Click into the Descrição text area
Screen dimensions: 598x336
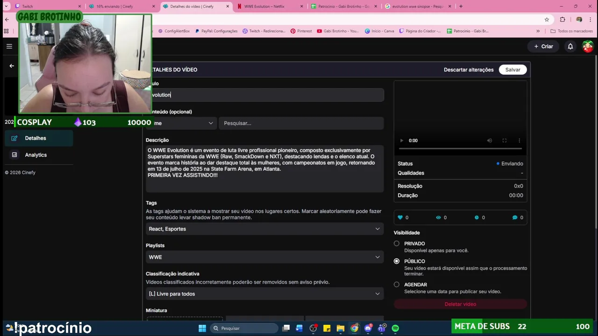point(265,168)
